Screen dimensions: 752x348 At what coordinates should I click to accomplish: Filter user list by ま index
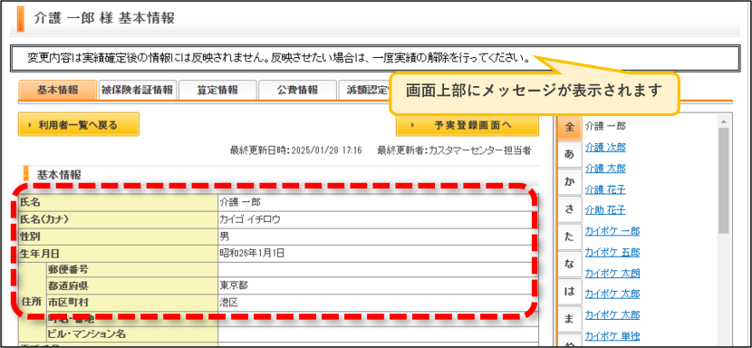tap(570, 318)
